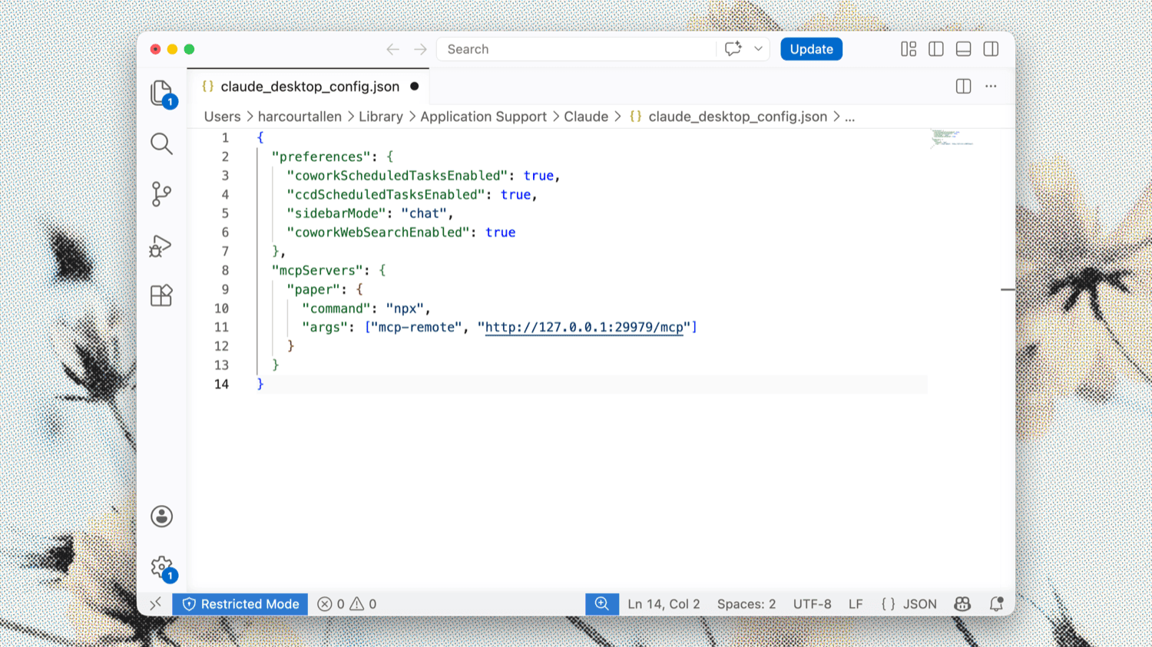Screen dimensions: 1152x647
Task: Click the unsaved dot on the tab
Action: click(x=415, y=87)
